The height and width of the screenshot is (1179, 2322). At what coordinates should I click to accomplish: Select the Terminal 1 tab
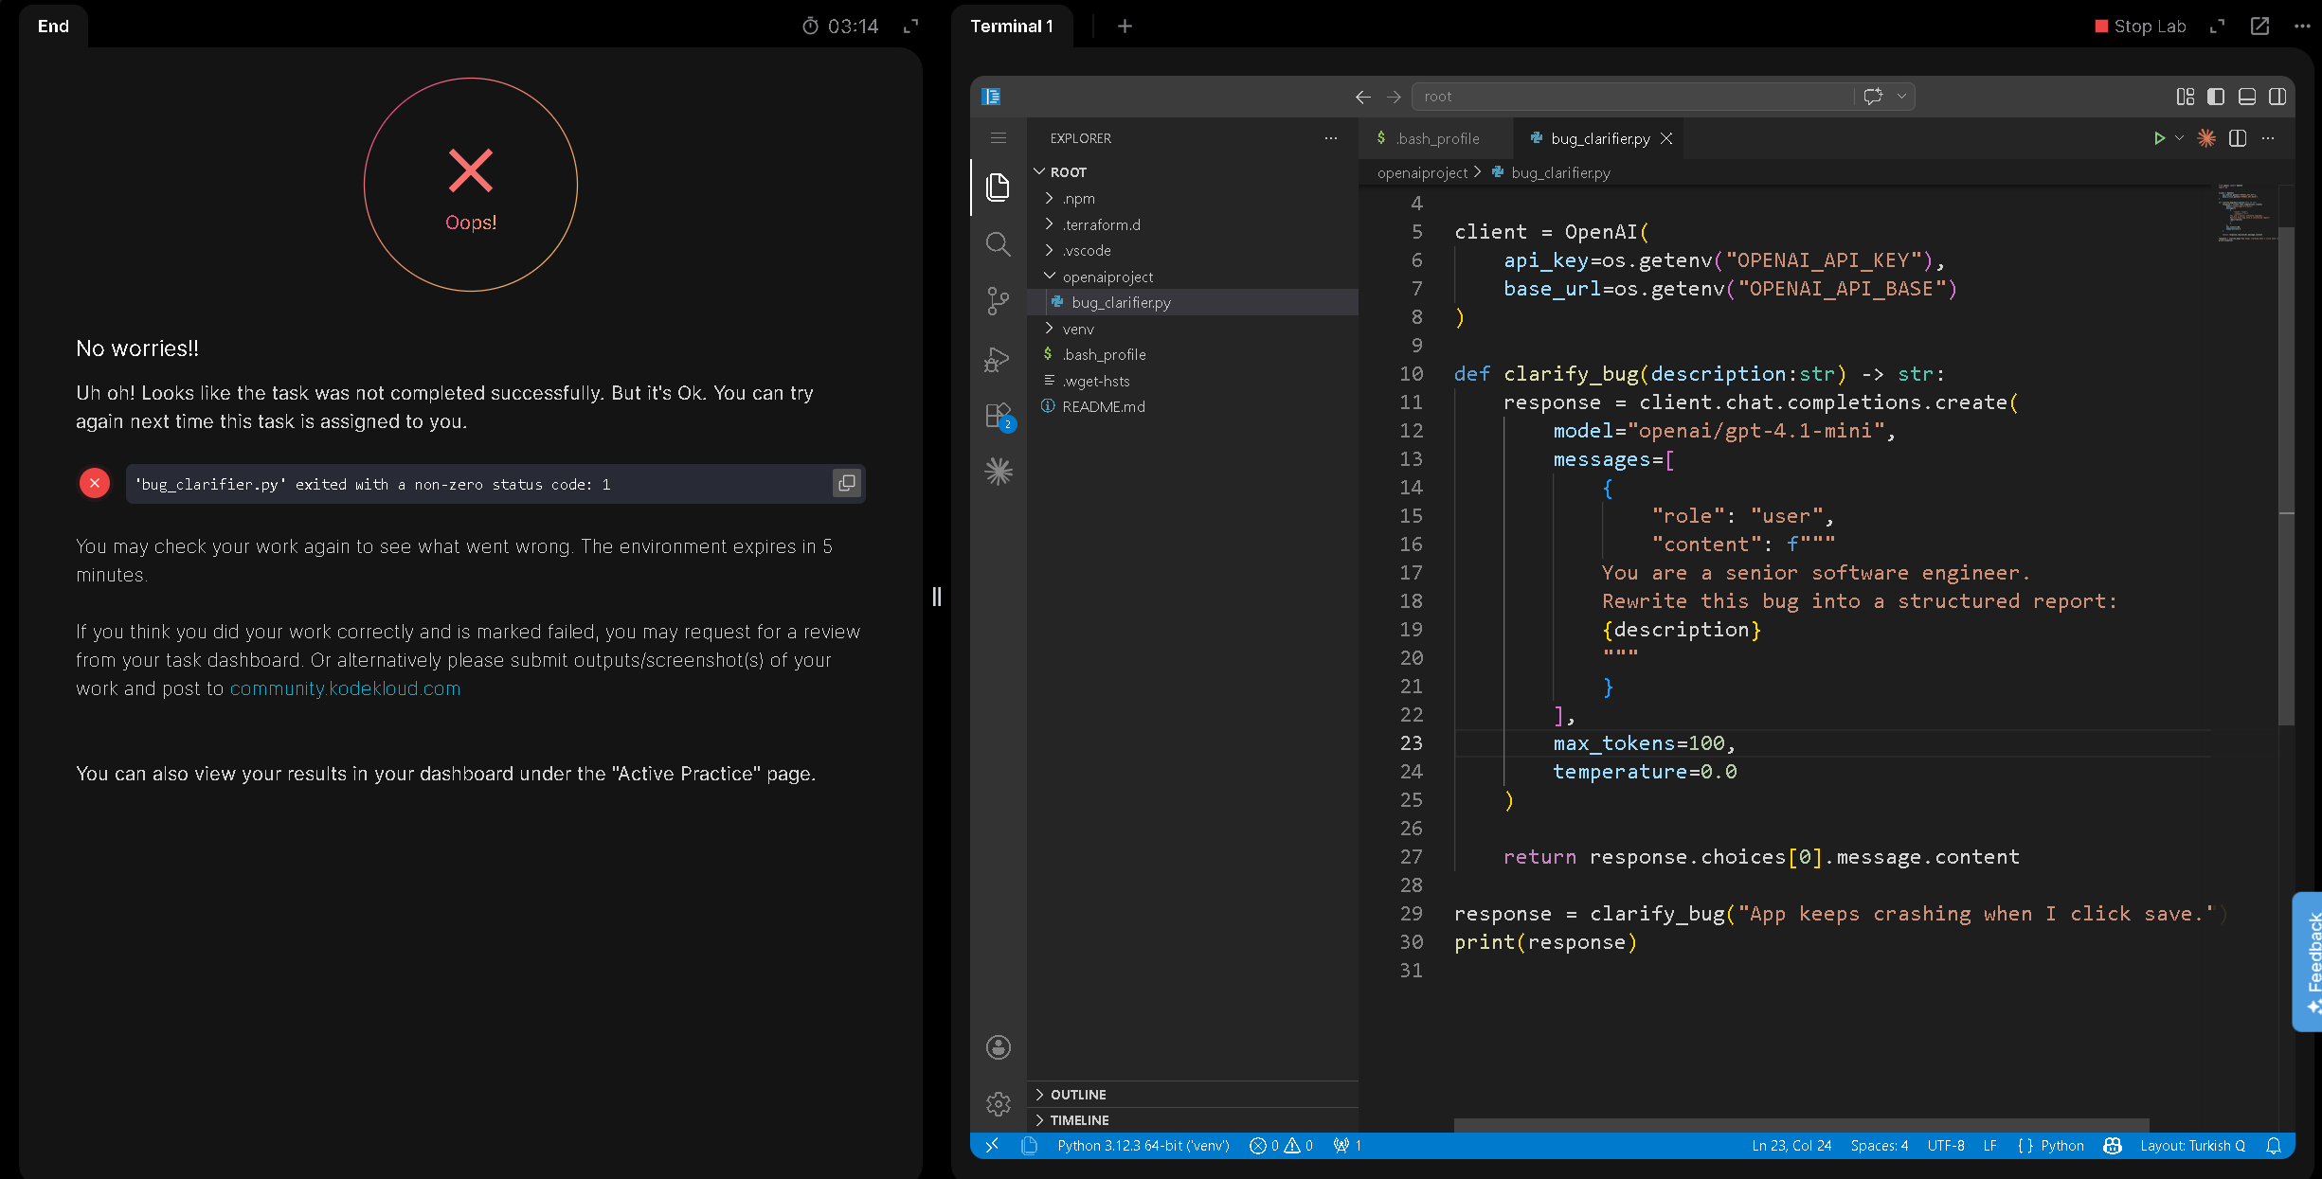1011,27
